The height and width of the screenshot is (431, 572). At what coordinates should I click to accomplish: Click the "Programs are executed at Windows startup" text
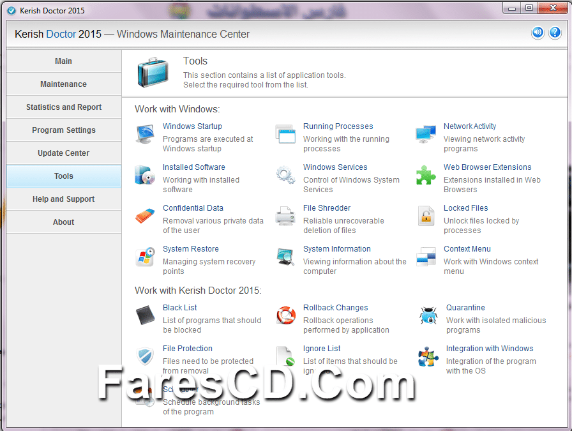(208, 144)
